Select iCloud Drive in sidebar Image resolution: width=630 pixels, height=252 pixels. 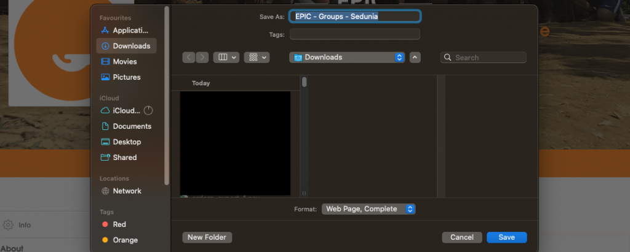click(126, 111)
